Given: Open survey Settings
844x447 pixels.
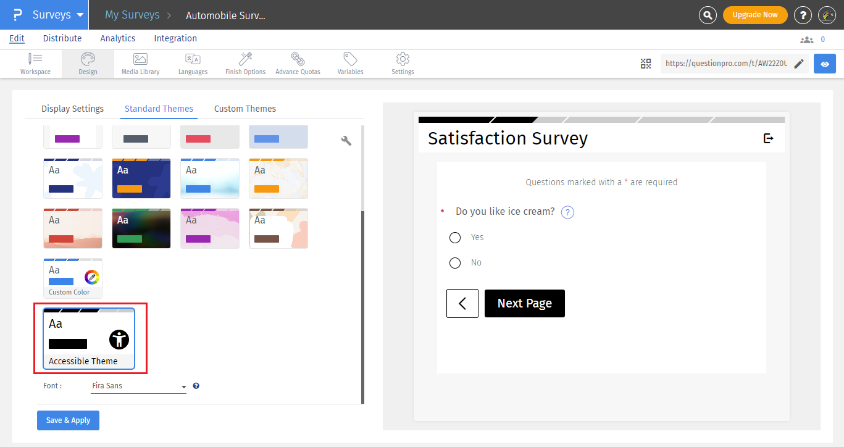Looking at the screenshot, I should click(x=402, y=63).
